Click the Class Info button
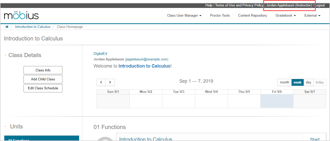Image resolution: width=330 pixels, height=141 pixels. tap(43, 70)
